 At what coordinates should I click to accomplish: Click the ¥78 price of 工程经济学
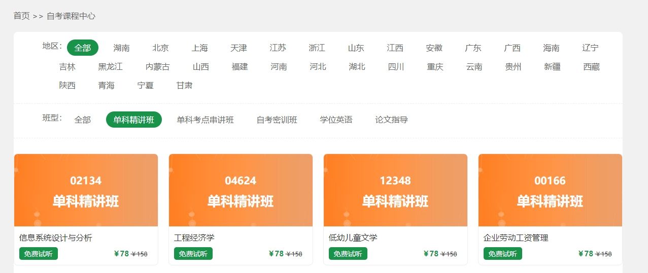(277, 254)
